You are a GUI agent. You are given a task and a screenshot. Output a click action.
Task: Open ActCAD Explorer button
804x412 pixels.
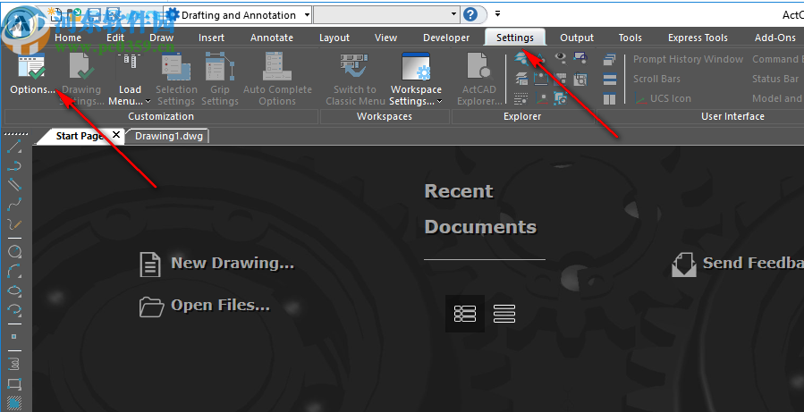[x=479, y=80]
